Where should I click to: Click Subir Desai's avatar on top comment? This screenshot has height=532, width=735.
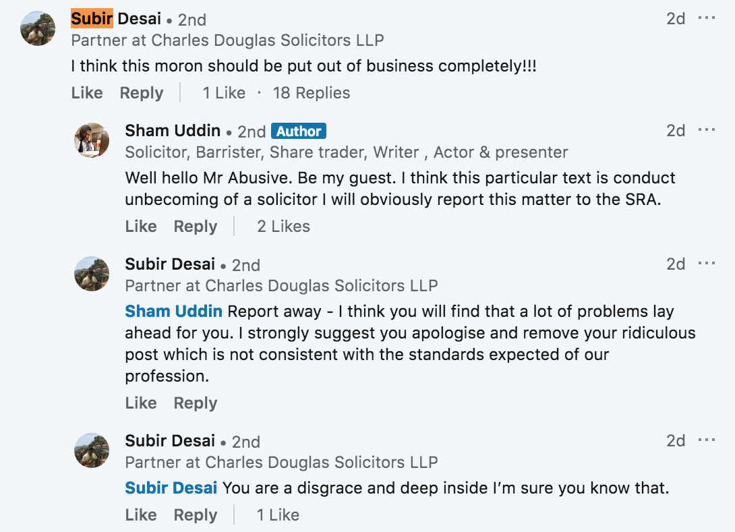click(38, 28)
